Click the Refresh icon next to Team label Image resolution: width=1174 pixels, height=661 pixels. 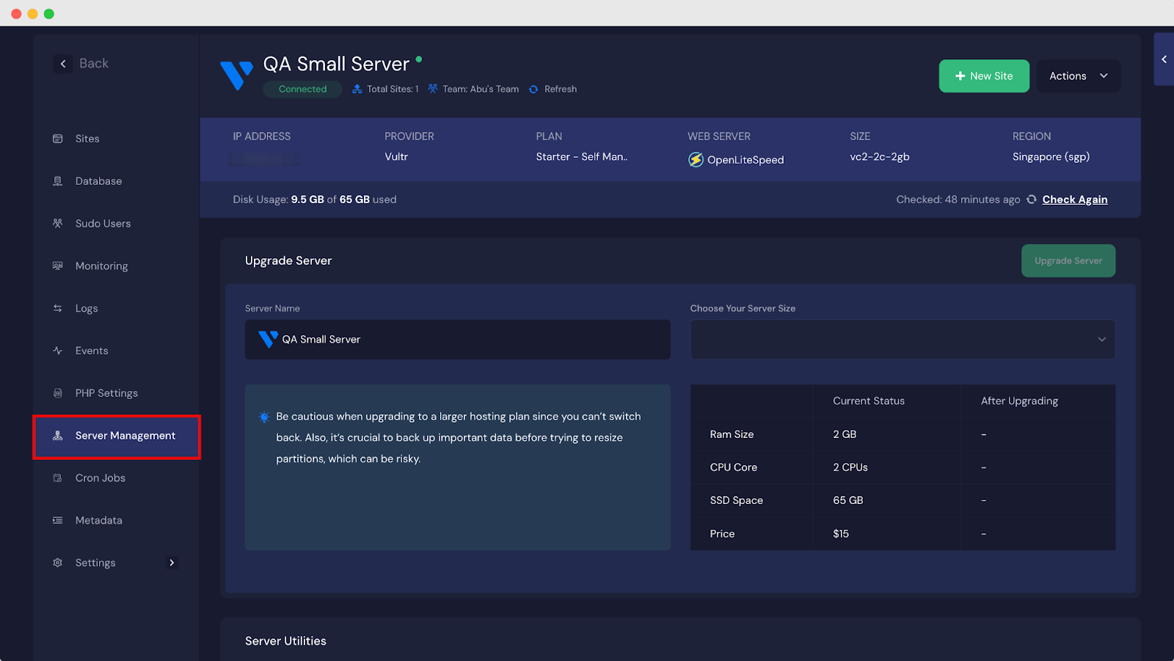tap(535, 89)
